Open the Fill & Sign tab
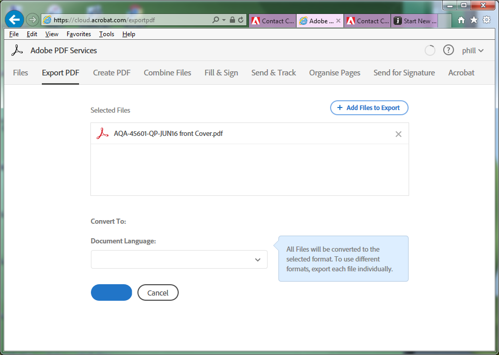The height and width of the screenshot is (355, 499). point(221,72)
